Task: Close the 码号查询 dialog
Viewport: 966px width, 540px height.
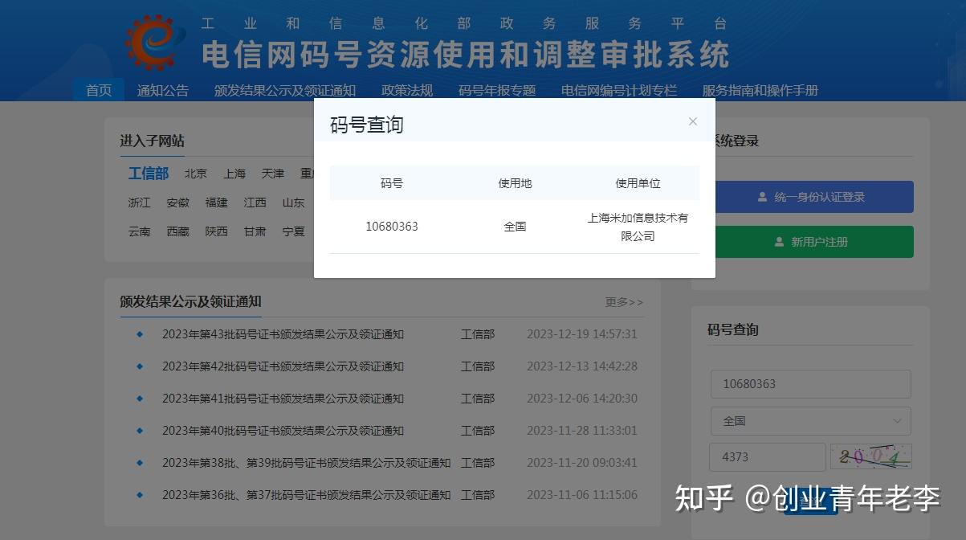Action: (x=693, y=121)
